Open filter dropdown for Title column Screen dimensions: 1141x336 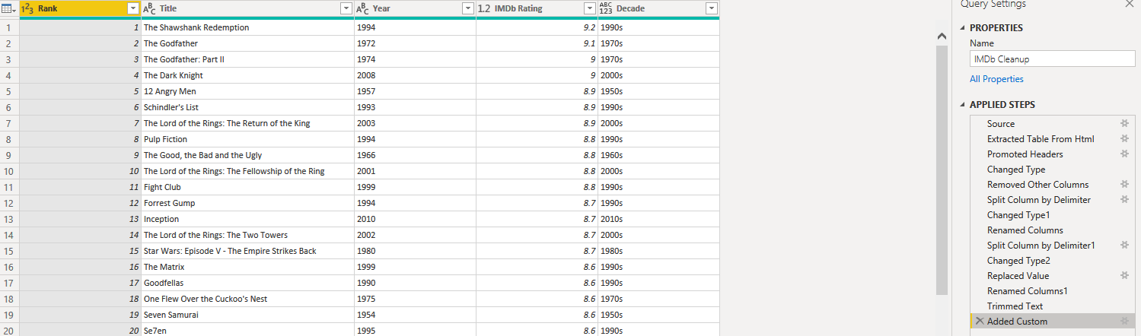click(346, 8)
